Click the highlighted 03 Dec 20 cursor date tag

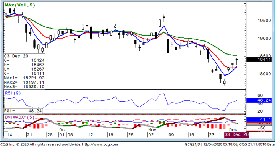pyautogui.click(x=237, y=135)
